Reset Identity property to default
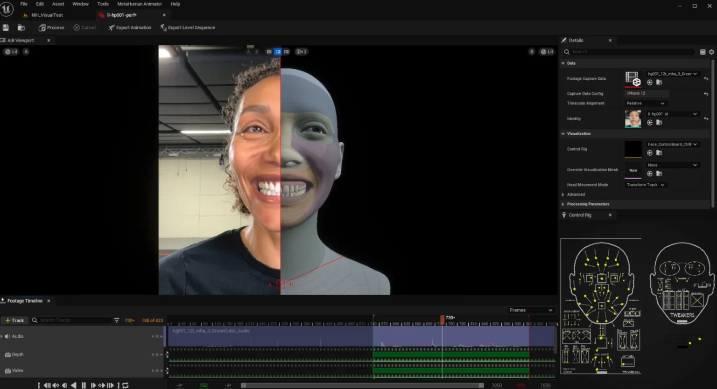Viewport: 717px width, 389px height. click(x=706, y=119)
